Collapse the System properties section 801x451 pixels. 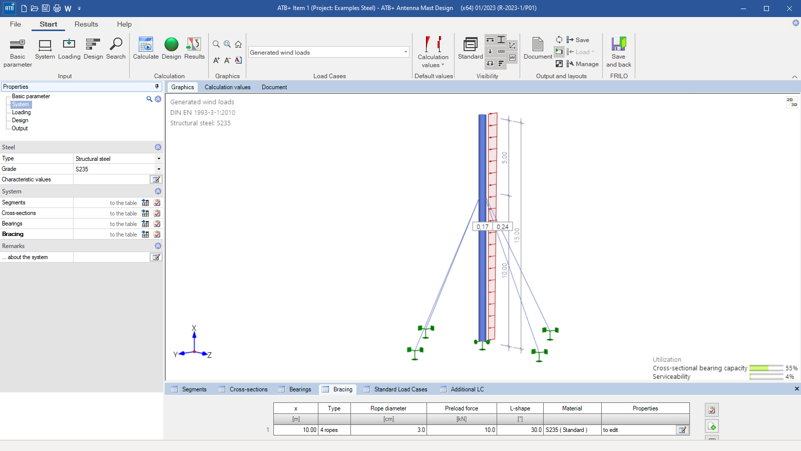[158, 191]
